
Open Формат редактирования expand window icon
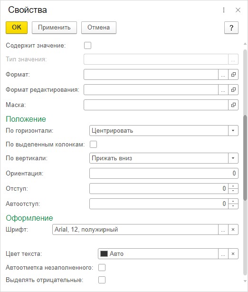click(x=233, y=90)
